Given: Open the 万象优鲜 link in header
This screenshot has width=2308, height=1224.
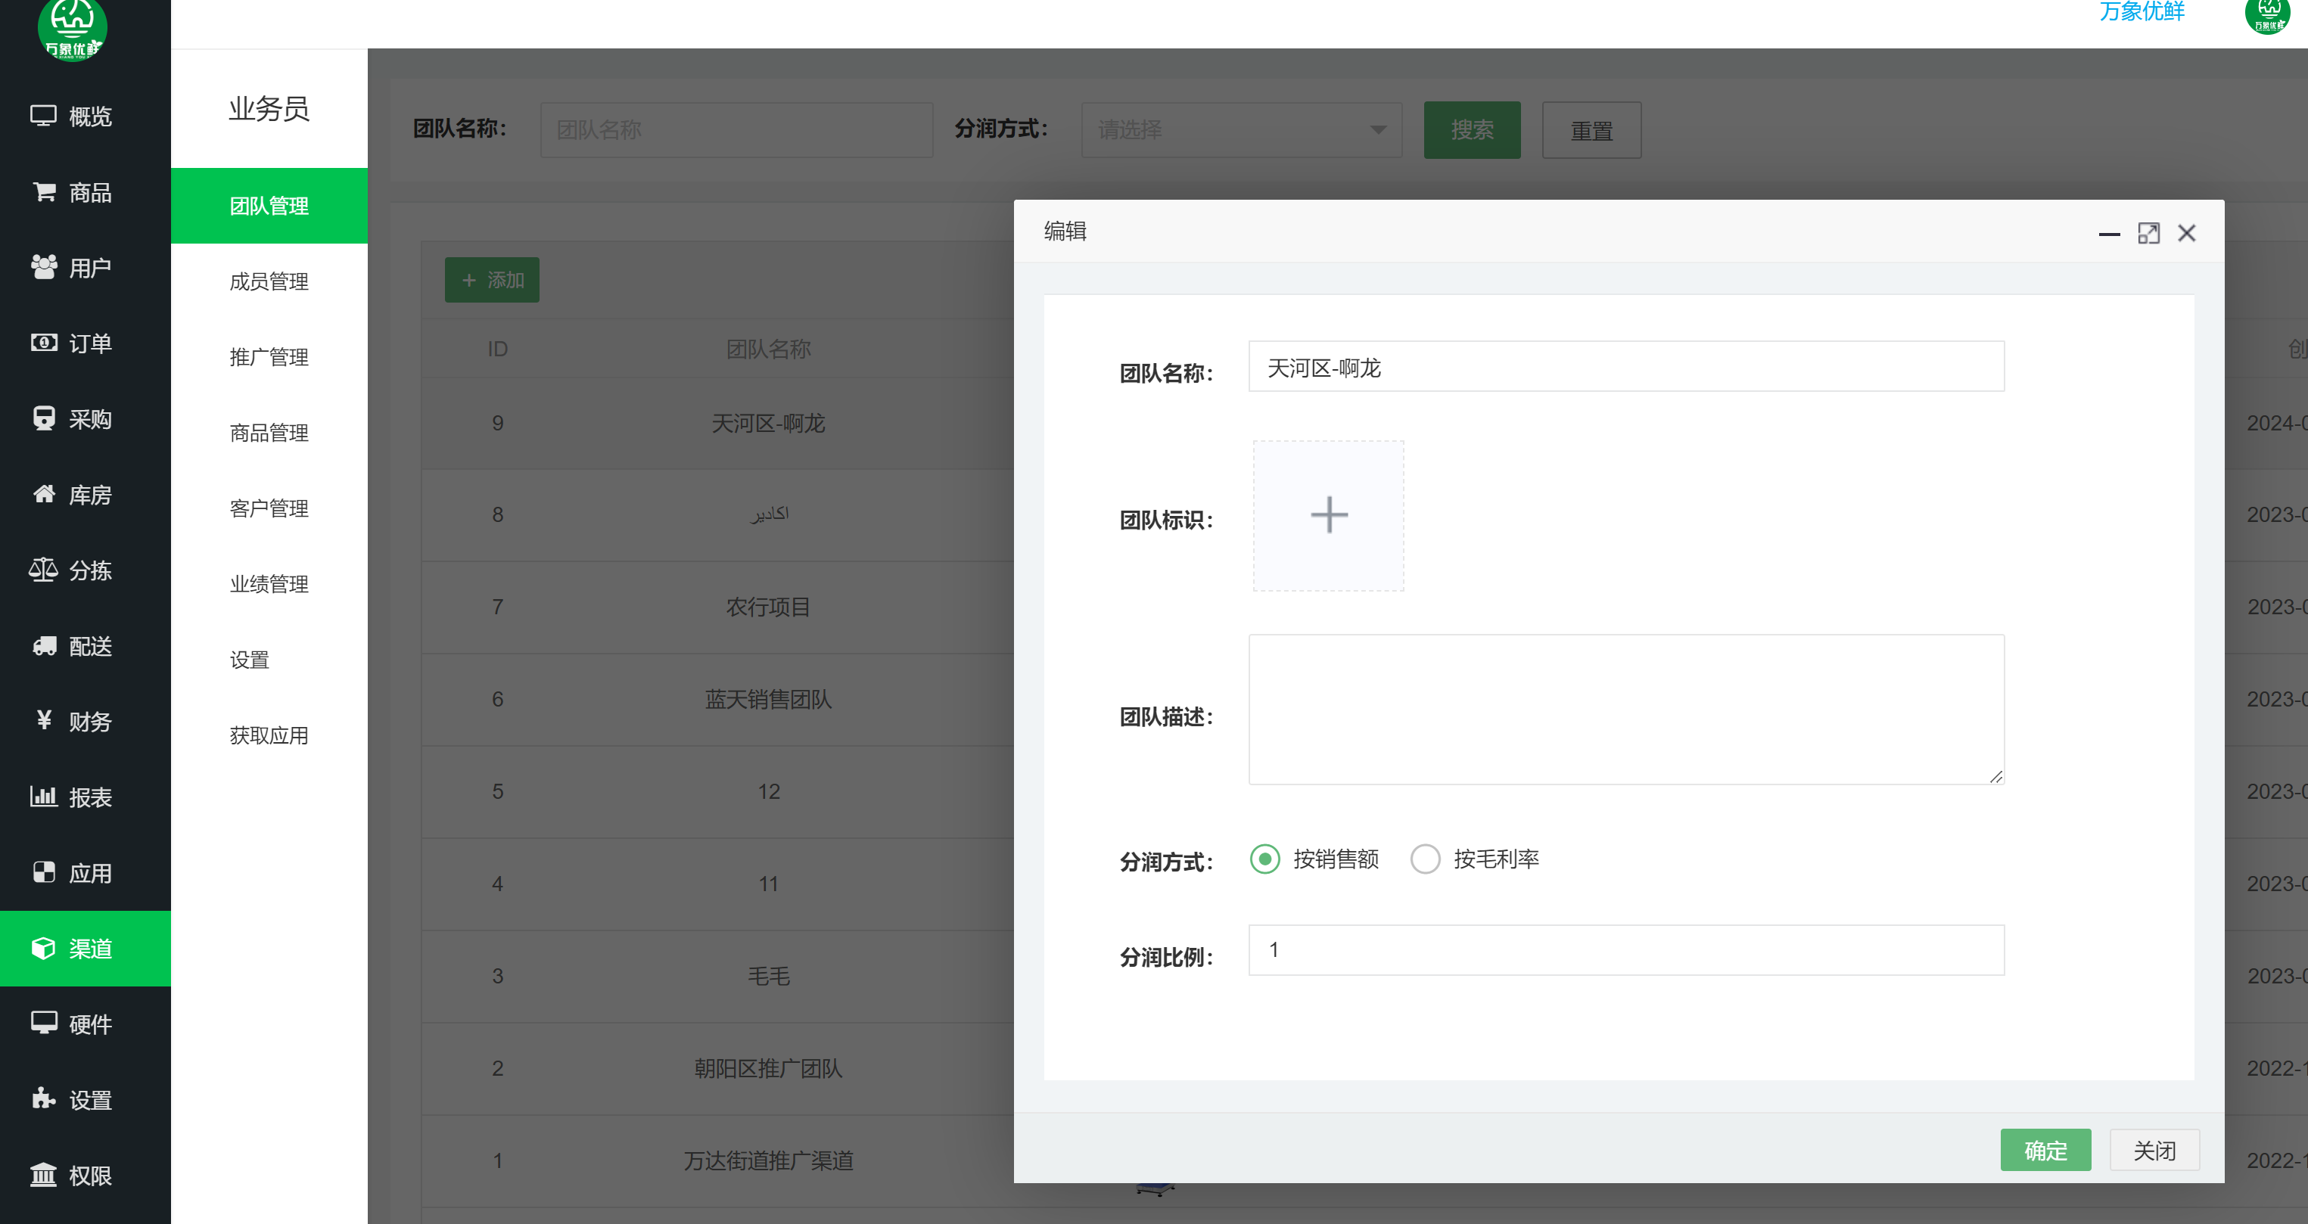Looking at the screenshot, I should click(2141, 13).
